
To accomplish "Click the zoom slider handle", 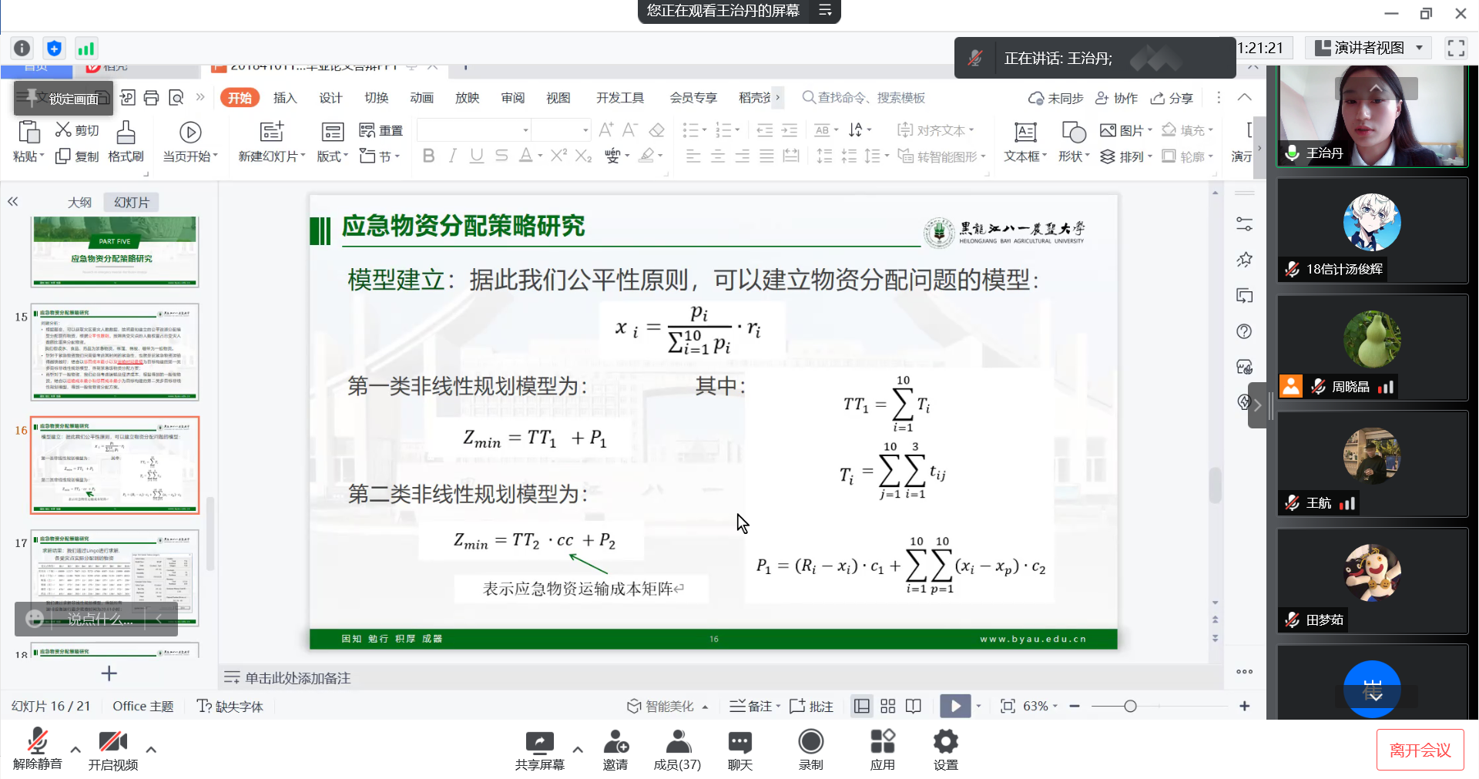I will (1130, 707).
